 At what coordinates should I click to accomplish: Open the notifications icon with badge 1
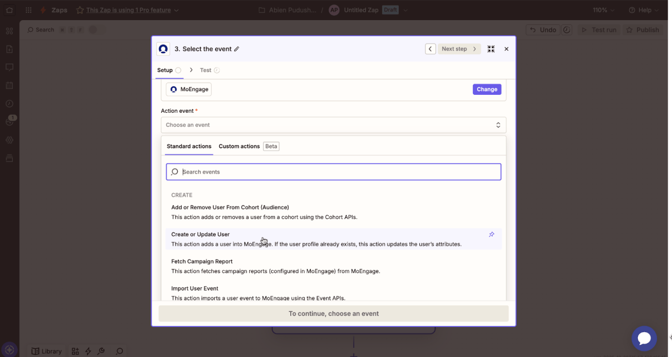(x=10, y=121)
